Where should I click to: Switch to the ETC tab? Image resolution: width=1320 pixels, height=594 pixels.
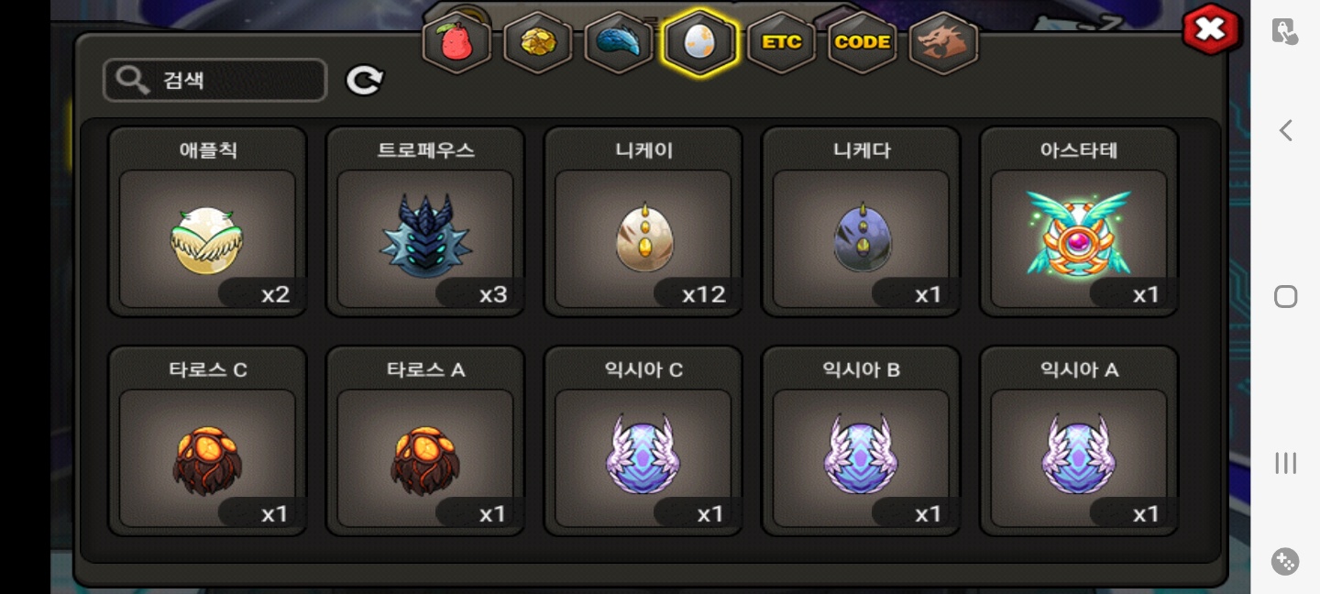[781, 43]
